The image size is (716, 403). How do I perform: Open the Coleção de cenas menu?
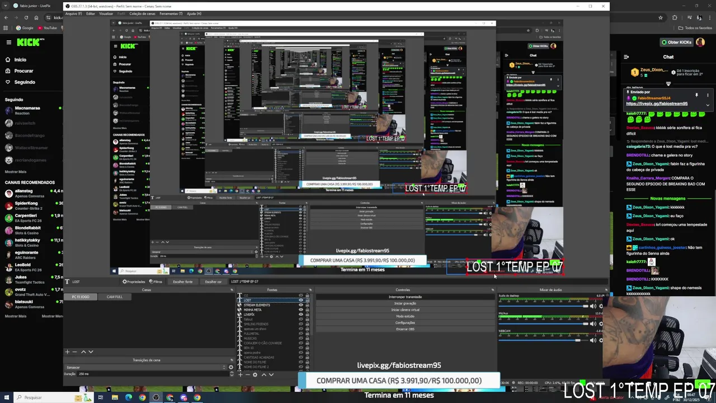tap(142, 13)
